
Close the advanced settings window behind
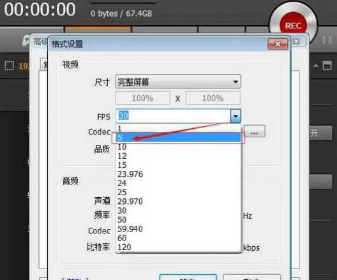[297, 41]
